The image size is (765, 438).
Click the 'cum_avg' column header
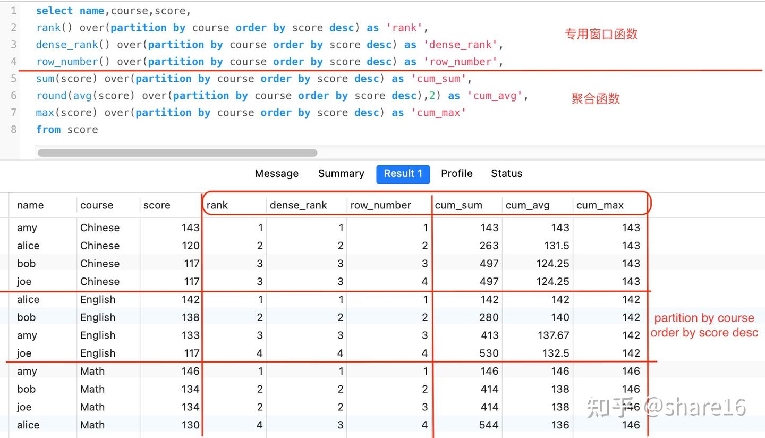tap(528, 205)
